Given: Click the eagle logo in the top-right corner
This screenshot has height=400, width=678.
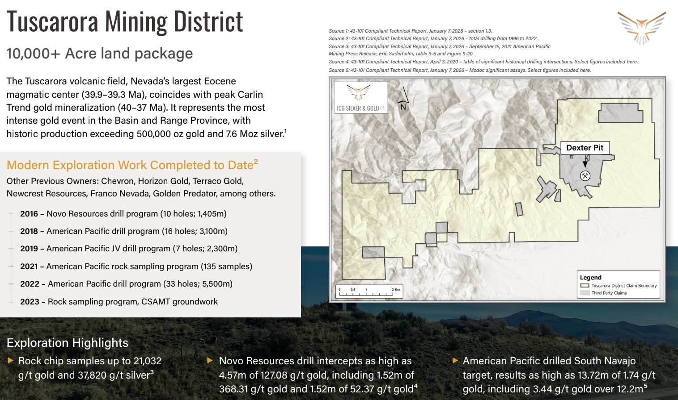Looking at the screenshot, I should pyautogui.click(x=641, y=28).
